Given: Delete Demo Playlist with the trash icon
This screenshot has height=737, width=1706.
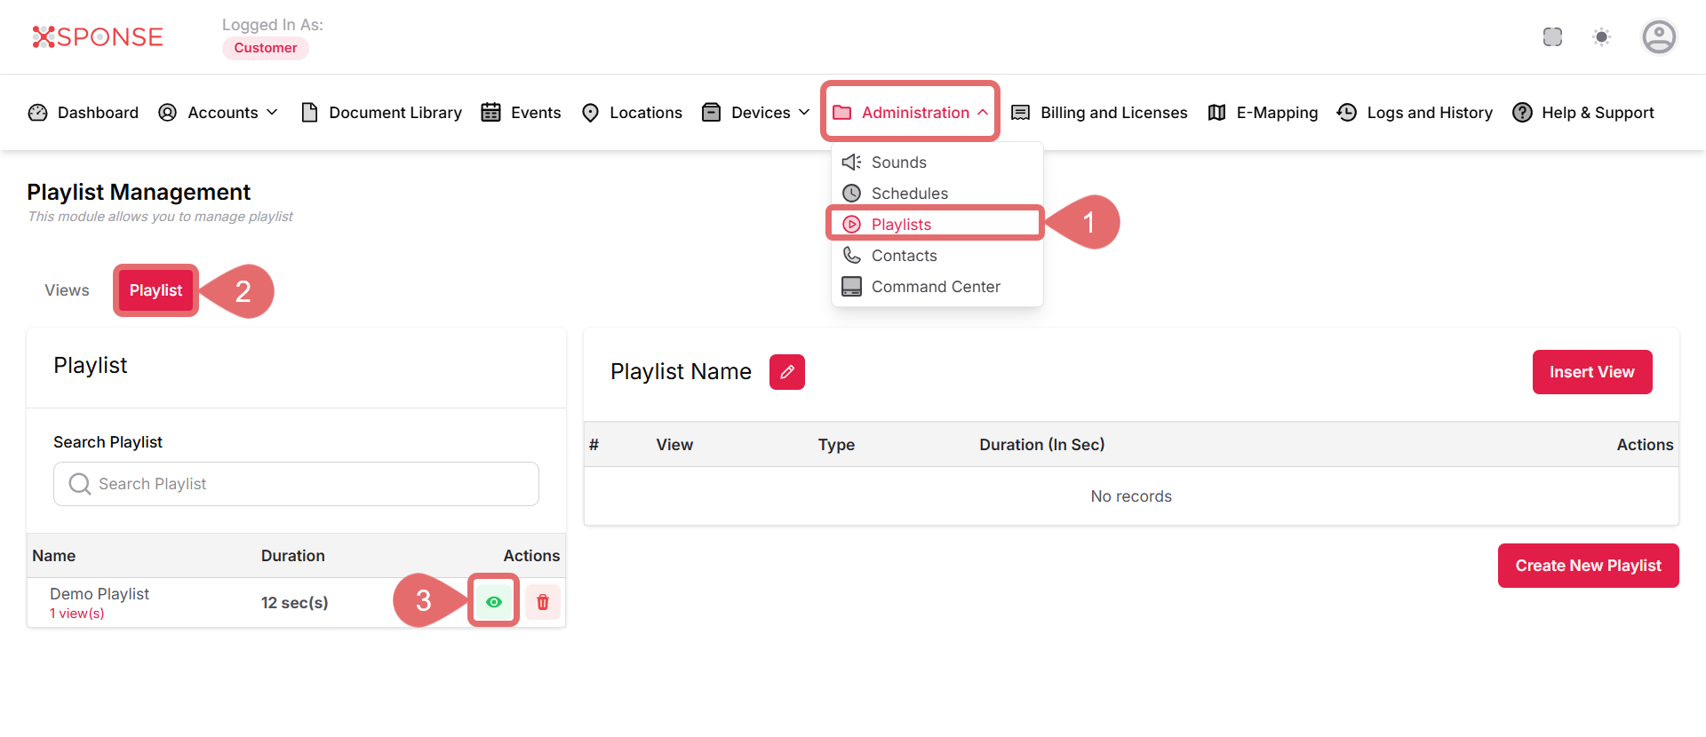Looking at the screenshot, I should click(x=542, y=602).
